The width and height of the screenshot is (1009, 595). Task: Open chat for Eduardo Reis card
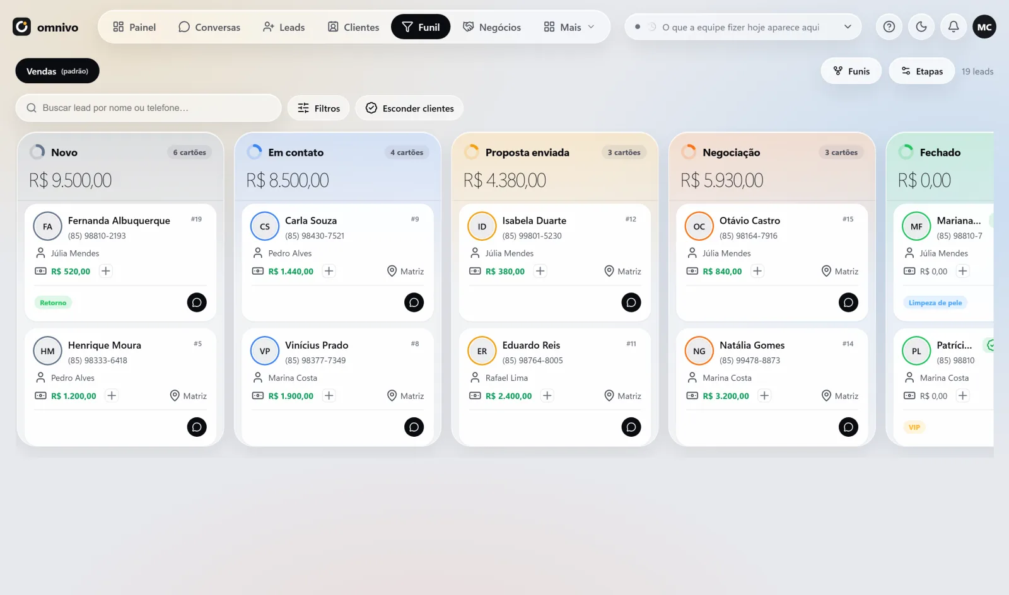click(631, 427)
